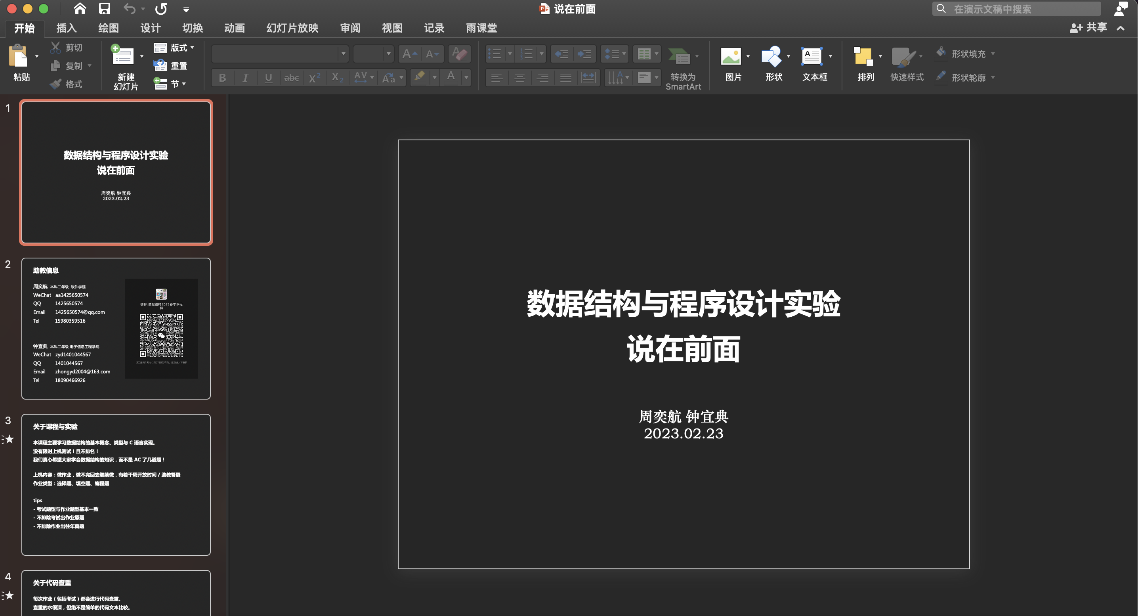Select slide 2 thumbnail 助教信息
The width and height of the screenshot is (1138, 616).
(x=116, y=328)
